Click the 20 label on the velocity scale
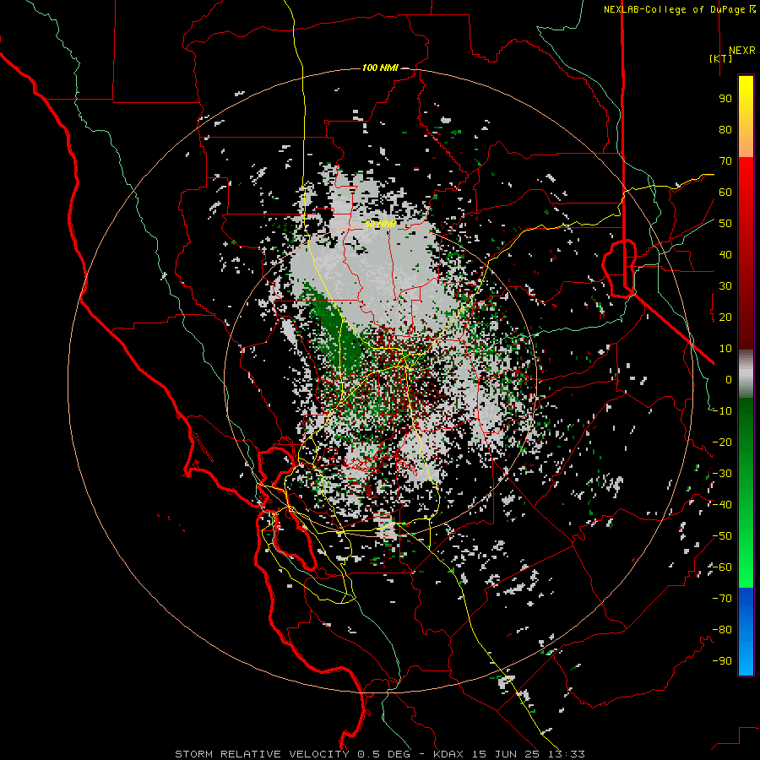Image resolution: width=760 pixels, height=760 pixels. (x=725, y=317)
